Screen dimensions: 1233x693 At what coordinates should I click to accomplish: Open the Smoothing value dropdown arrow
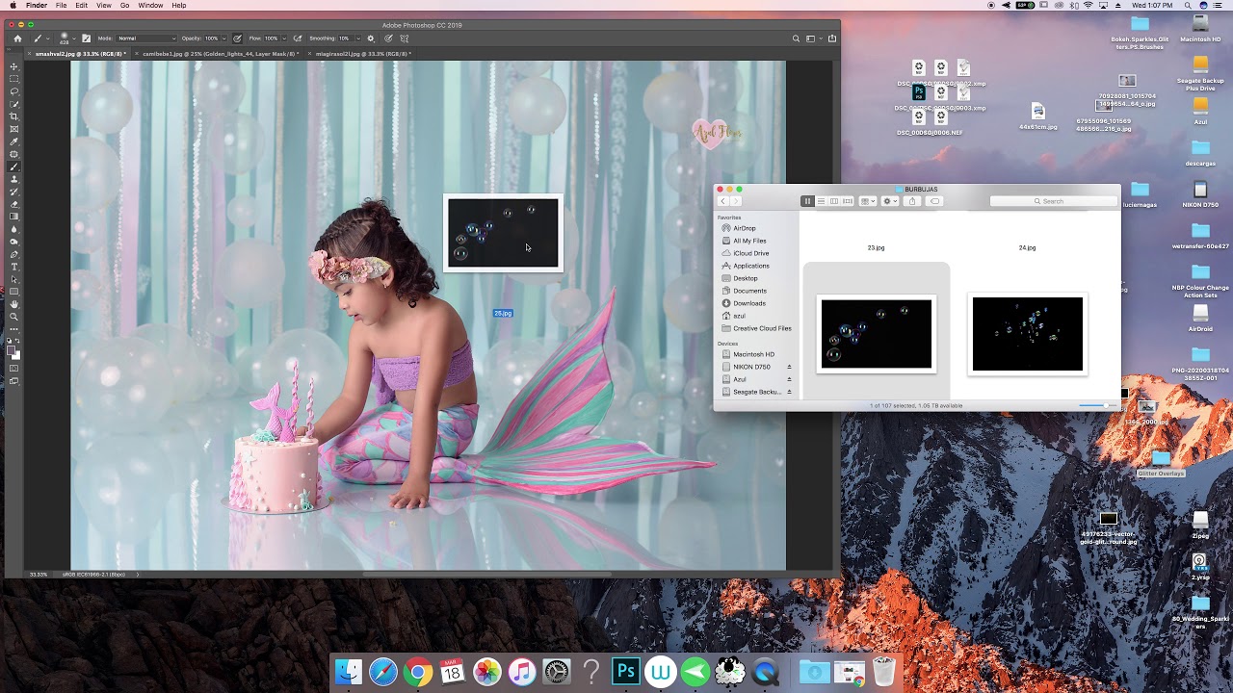click(x=358, y=38)
